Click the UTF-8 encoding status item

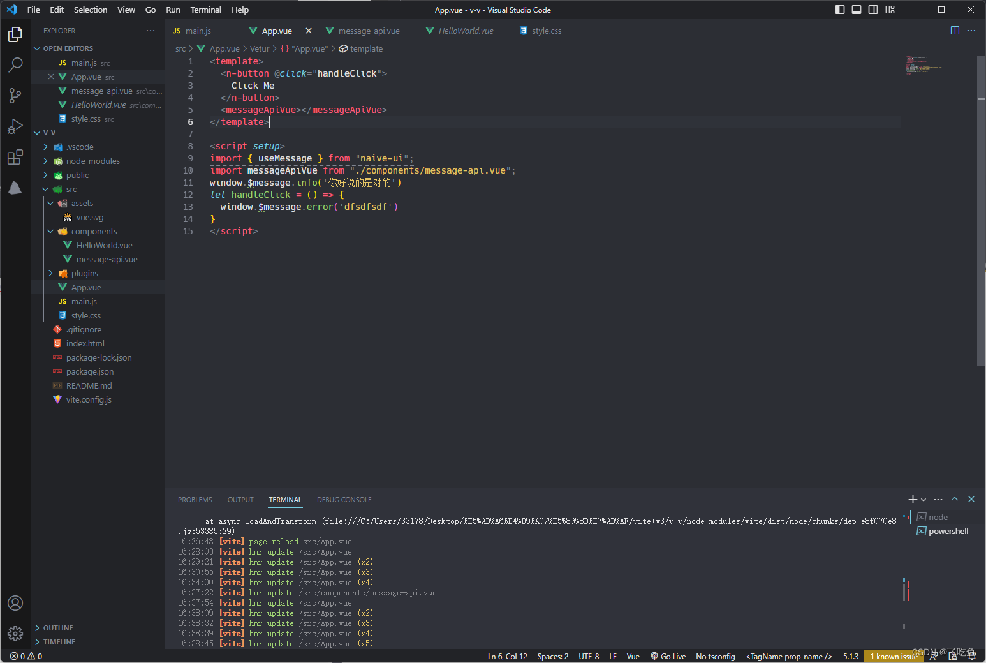589,656
